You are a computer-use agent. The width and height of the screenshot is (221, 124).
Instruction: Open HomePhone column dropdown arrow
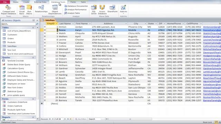click(183, 24)
